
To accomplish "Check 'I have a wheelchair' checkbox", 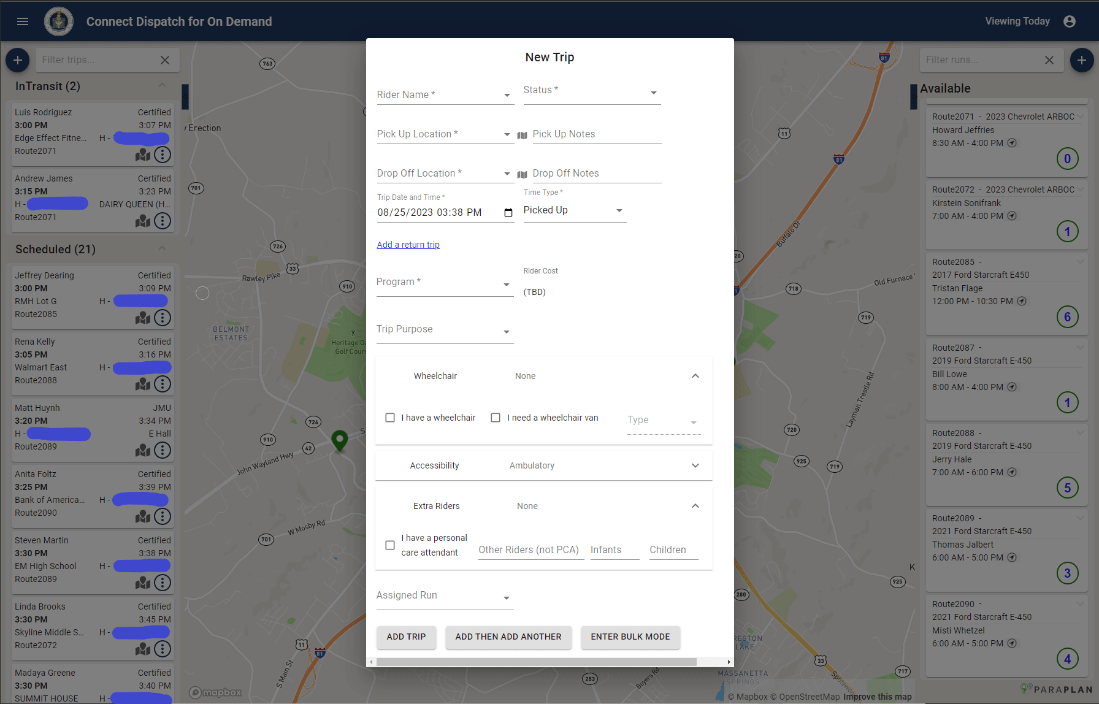I will coord(390,418).
